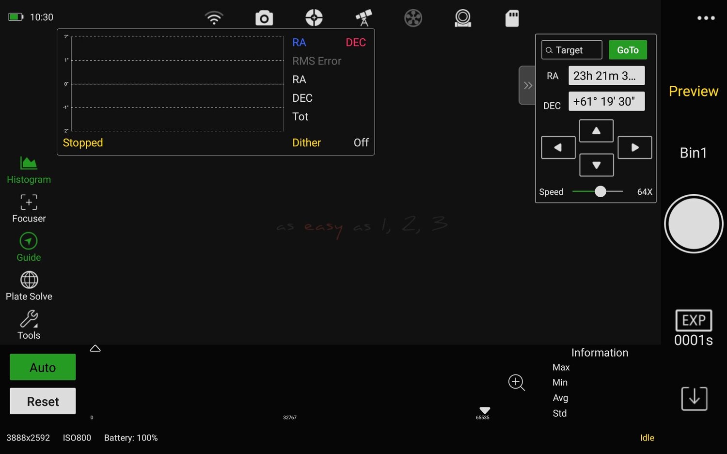Toggle the Dither Off setting
The image size is (727, 454).
[x=361, y=142]
